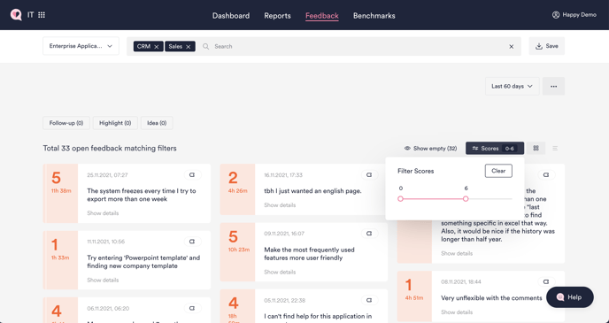
Task: Open the Last 60 days date dropdown
Action: click(x=512, y=86)
